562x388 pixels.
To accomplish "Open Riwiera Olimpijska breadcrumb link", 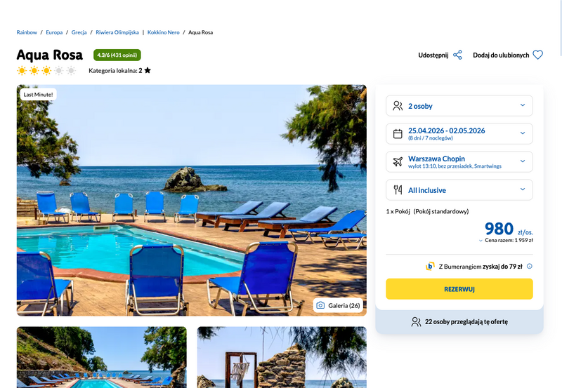I will tap(117, 32).
